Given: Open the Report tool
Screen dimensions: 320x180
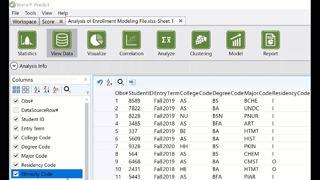Looking at the screenshot, I should click(270, 43).
